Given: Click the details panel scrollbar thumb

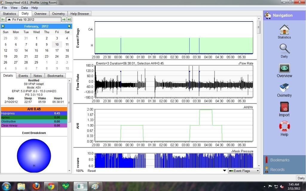Looking at the screenshot, I should [x=69, y=103].
